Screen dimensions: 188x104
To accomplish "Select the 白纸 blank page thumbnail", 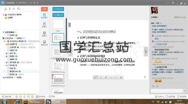I will pyautogui.click(x=58, y=24).
